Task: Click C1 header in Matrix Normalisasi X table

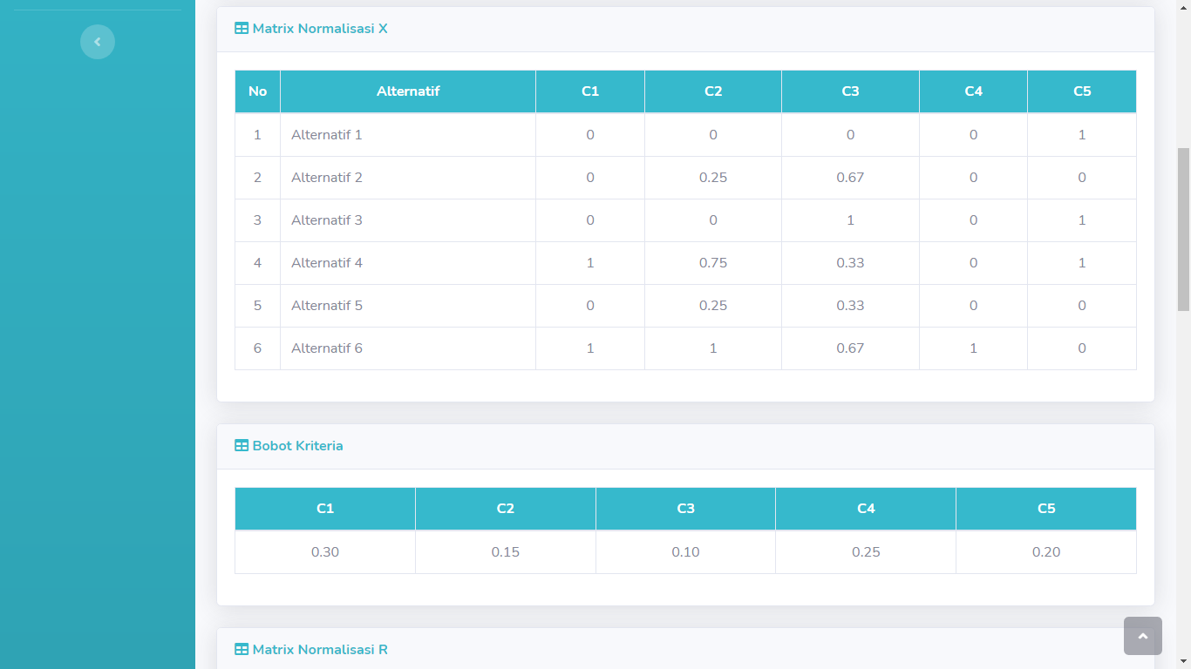Action: (x=590, y=91)
